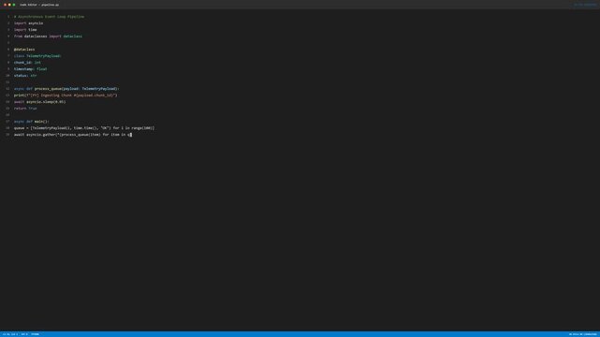The width and height of the screenshot is (600, 337).
Task: Click the cursor line/column indicator in status bar
Action: pyautogui.click(x=10, y=334)
